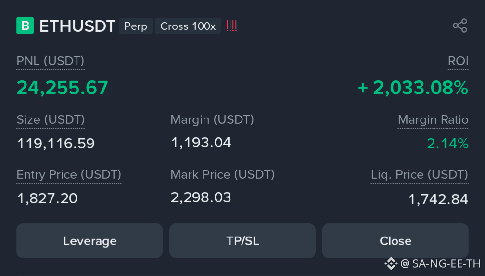Select the PNL value 24,255.67

tap(63, 88)
